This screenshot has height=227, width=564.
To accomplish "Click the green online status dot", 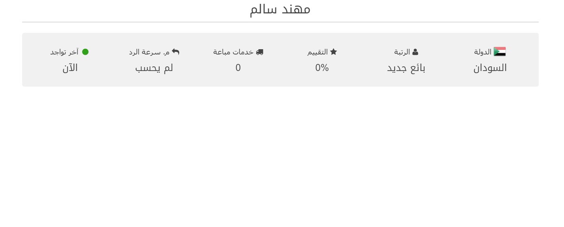I will pos(85,52).
